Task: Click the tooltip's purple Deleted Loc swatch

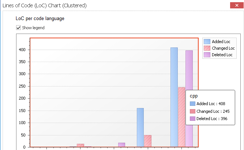Action: (193, 118)
